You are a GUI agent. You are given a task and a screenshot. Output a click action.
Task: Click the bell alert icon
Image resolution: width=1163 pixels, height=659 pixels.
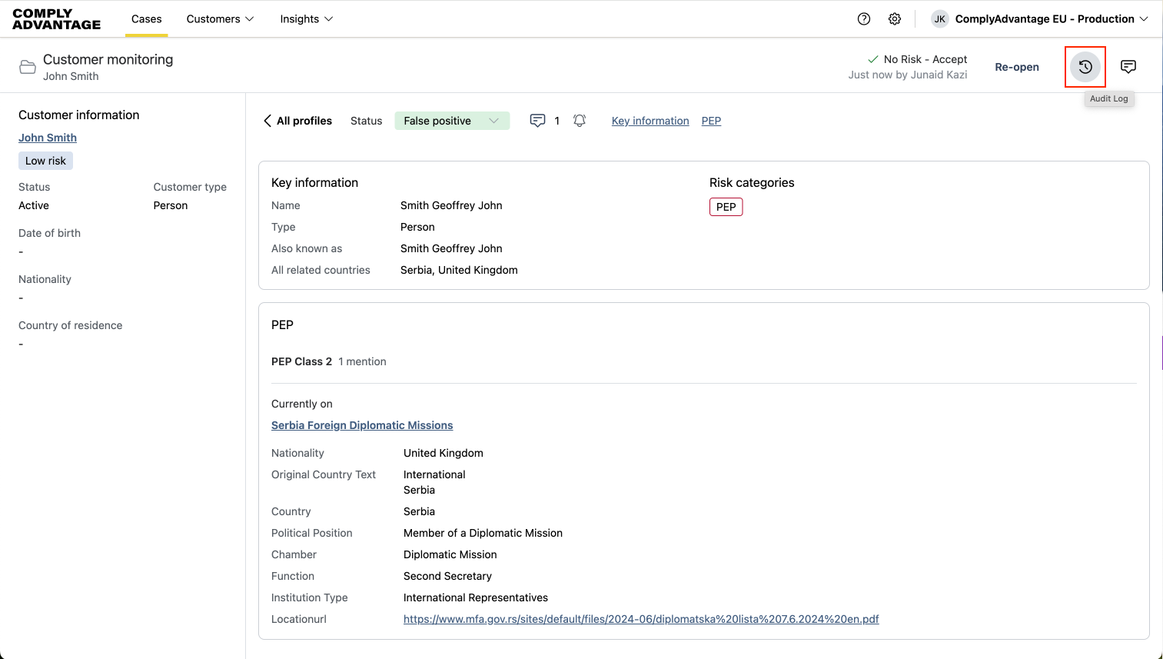coord(580,121)
